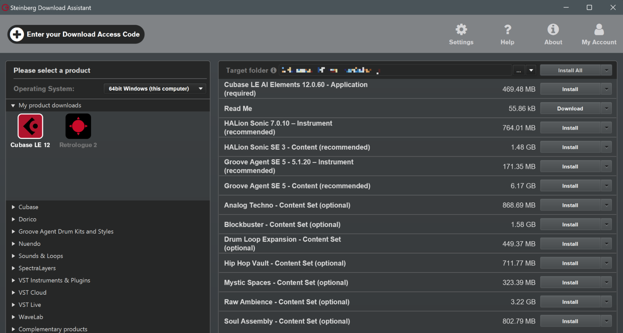Open the target folder history dropdown arrow
This screenshot has height=333, width=623.
click(531, 70)
